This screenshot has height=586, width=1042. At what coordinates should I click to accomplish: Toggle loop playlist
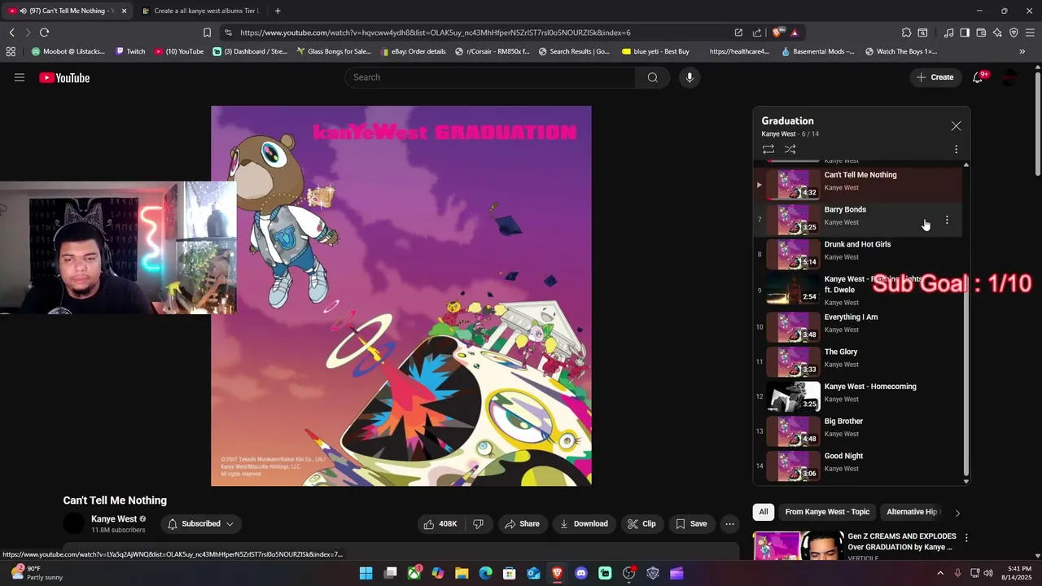pos(768,150)
